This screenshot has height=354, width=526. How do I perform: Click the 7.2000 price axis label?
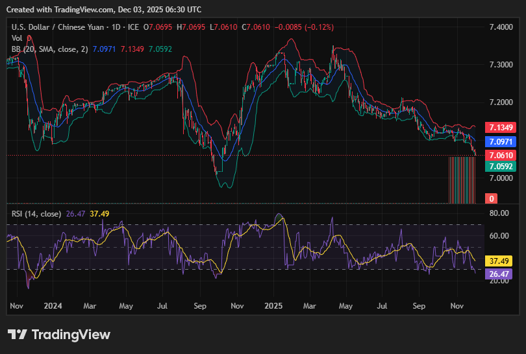coord(500,102)
